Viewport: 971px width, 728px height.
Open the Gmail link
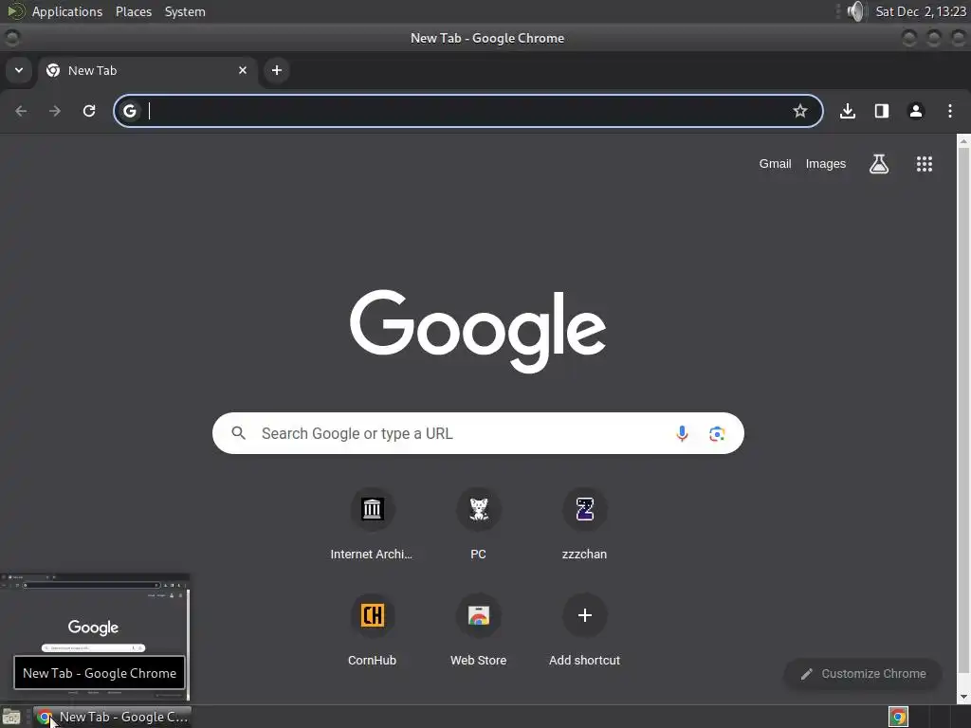tap(776, 164)
